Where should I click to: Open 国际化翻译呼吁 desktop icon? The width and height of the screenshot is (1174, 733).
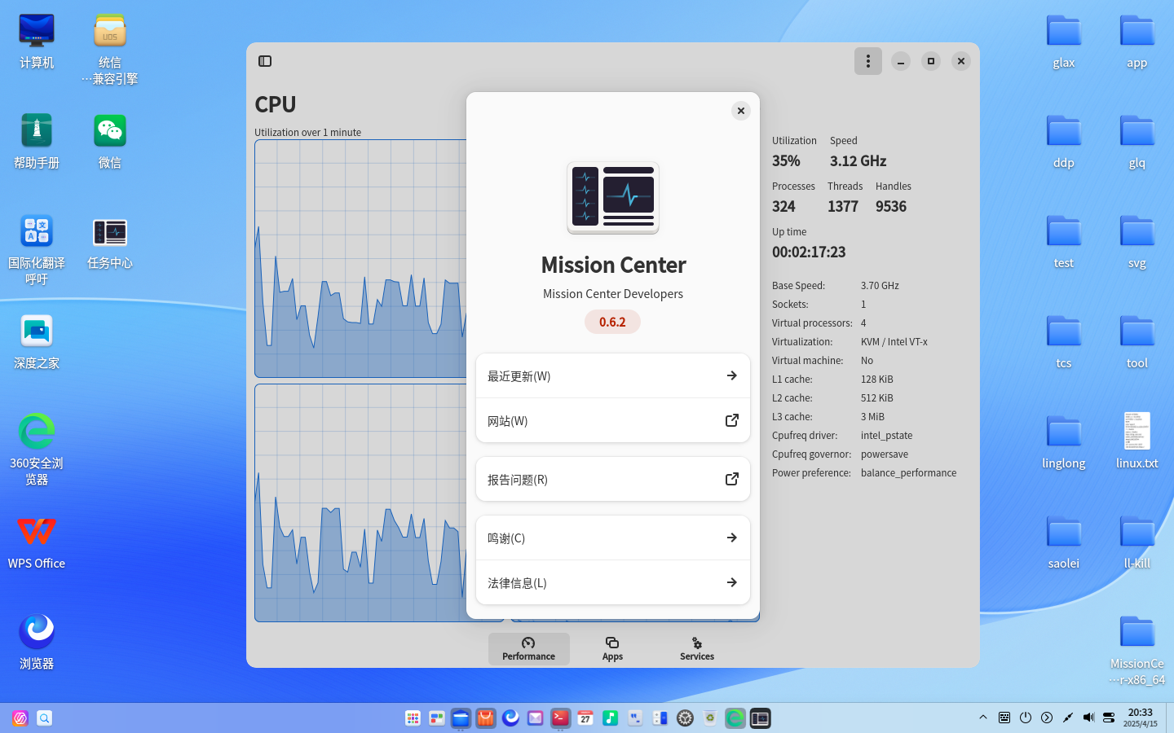tap(37, 249)
